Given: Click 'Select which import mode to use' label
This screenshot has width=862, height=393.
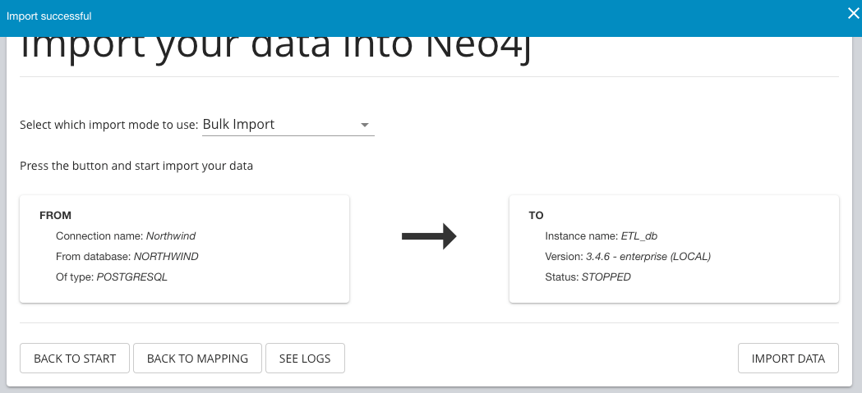Looking at the screenshot, I should [x=108, y=125].
